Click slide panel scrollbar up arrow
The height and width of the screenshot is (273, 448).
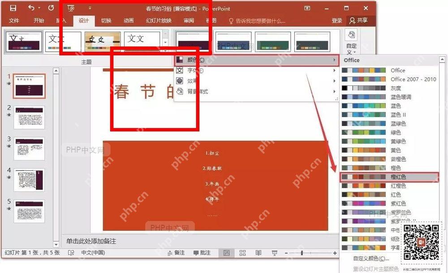(x=56, y=71)
